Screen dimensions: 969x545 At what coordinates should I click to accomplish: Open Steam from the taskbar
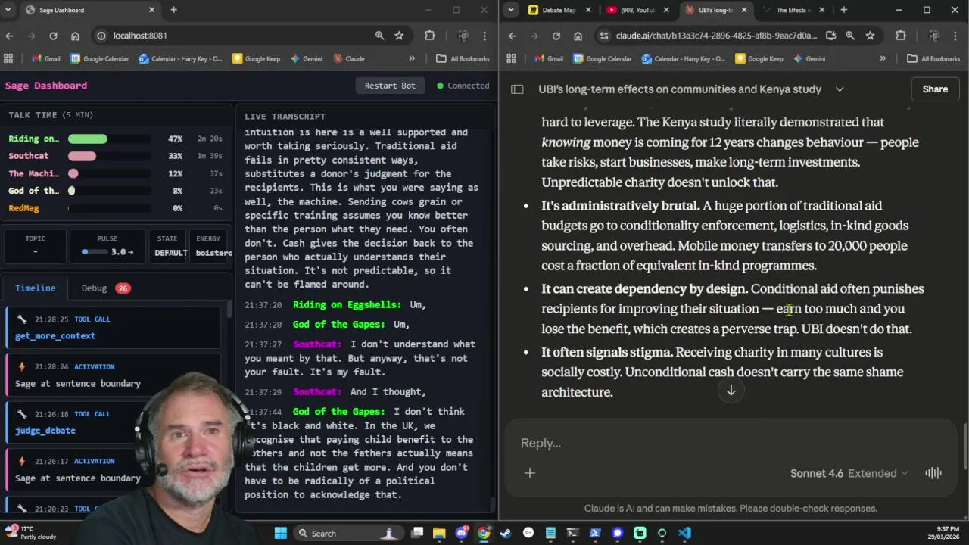[506, 533]
